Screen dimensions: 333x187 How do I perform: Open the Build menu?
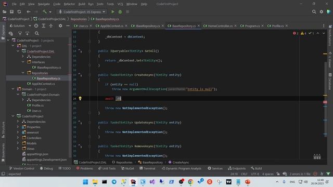point(82,4)
